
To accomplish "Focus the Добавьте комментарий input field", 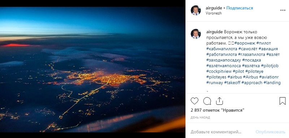I will 216,132.
